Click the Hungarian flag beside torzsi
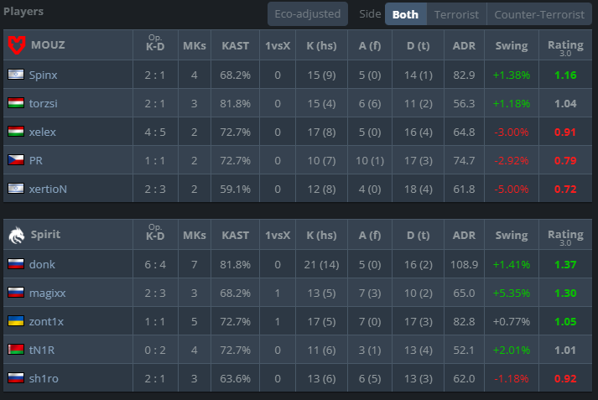Screen dimensions: 598x400 (16, 103)
